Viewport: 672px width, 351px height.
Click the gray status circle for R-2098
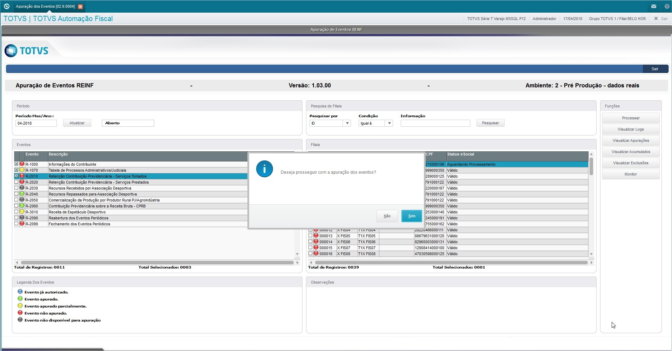(22, 218)
